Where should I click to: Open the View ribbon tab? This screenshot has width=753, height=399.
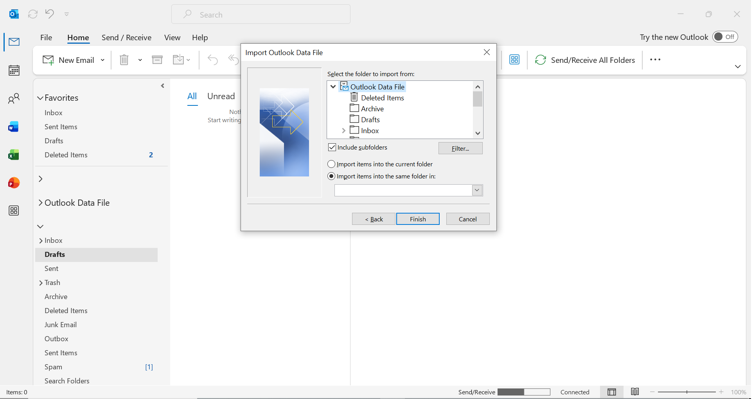[172, 37]
